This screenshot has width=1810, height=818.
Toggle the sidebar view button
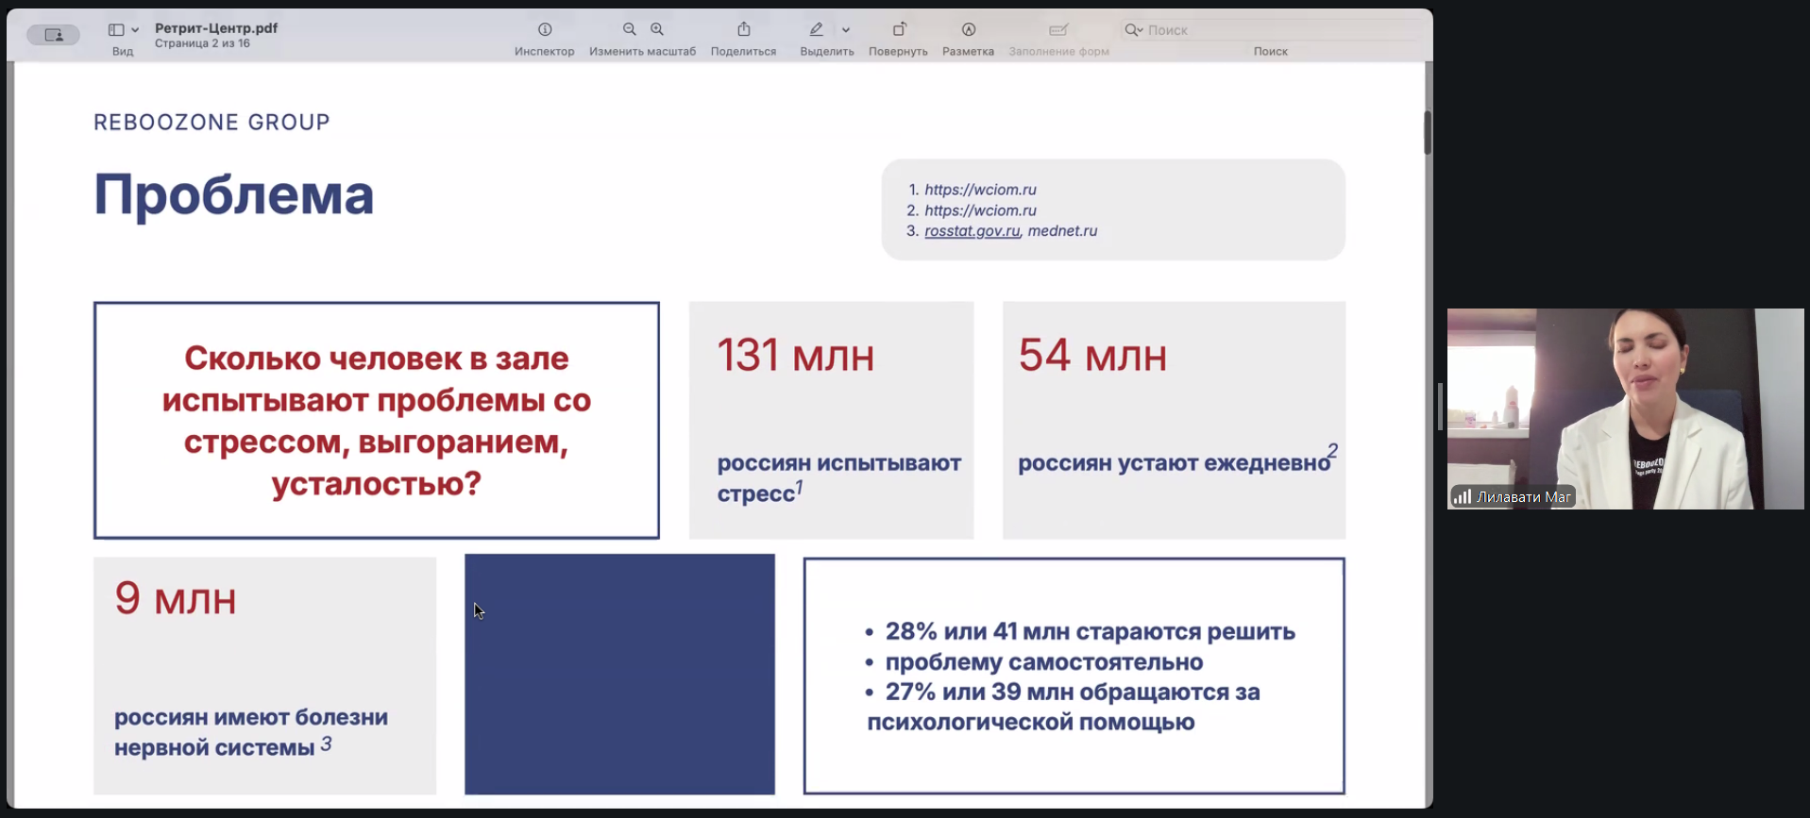tap(116, 30)
